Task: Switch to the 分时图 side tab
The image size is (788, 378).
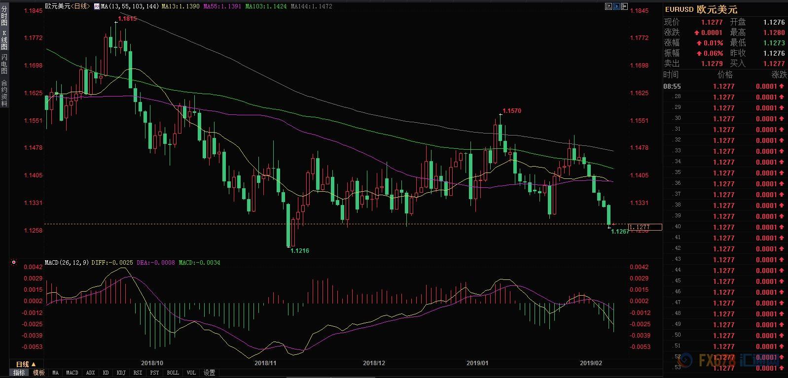Action: pyautogui.click(x=4, y=16)
